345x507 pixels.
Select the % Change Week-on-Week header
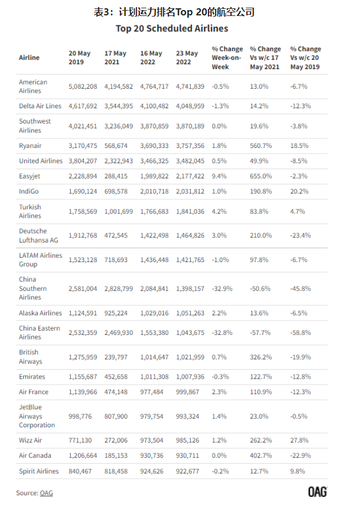pyautogui.click(x=227, y=58)
